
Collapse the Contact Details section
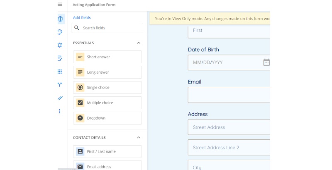tap(139, 138)
